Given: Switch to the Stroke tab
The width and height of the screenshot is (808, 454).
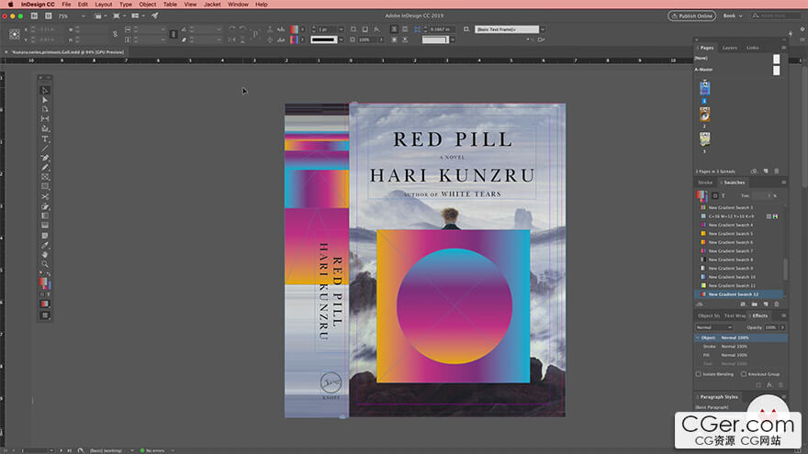Looking at the screenshot, I should (x=705, y=183).
